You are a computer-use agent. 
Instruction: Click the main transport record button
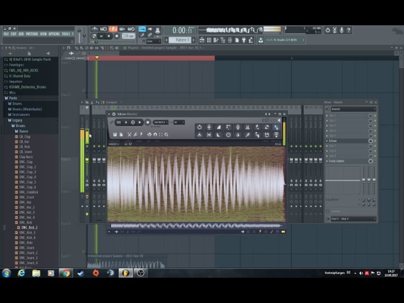tap(117, 36)
